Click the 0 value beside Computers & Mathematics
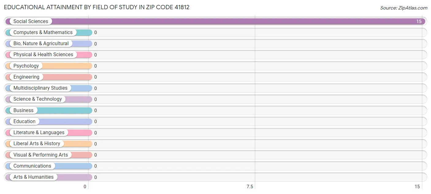This screenshot has width=431, height=194. click(96, 33)
